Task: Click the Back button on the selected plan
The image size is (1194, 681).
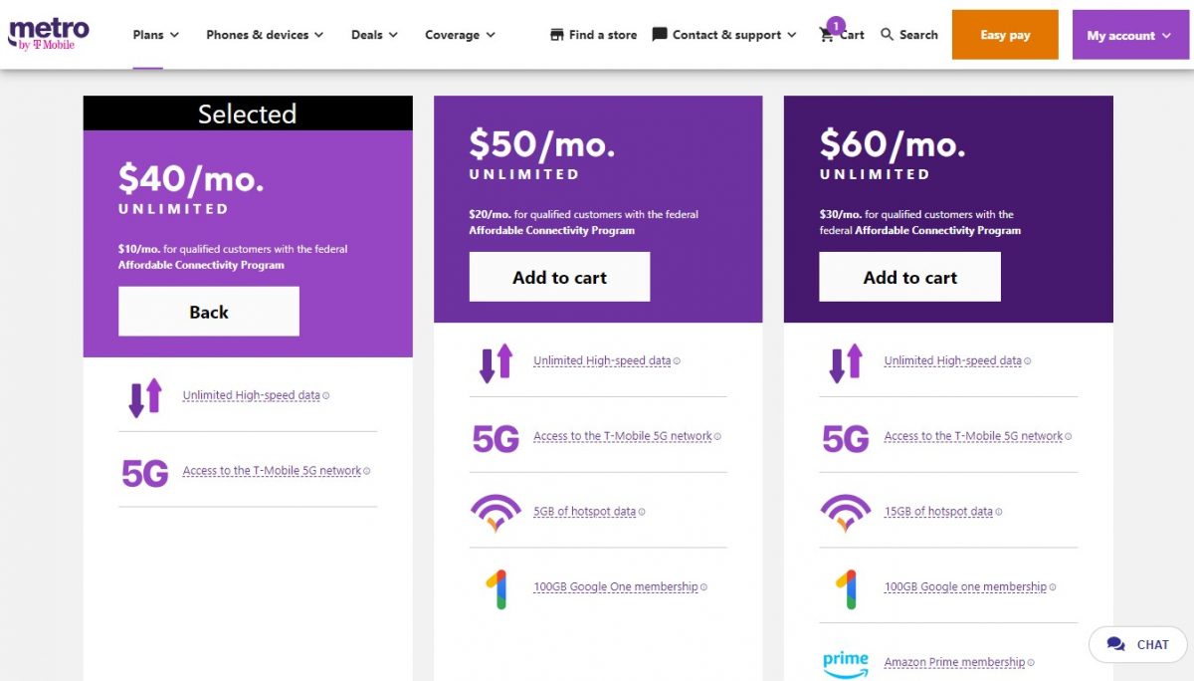Action: (x=208, y=311)
